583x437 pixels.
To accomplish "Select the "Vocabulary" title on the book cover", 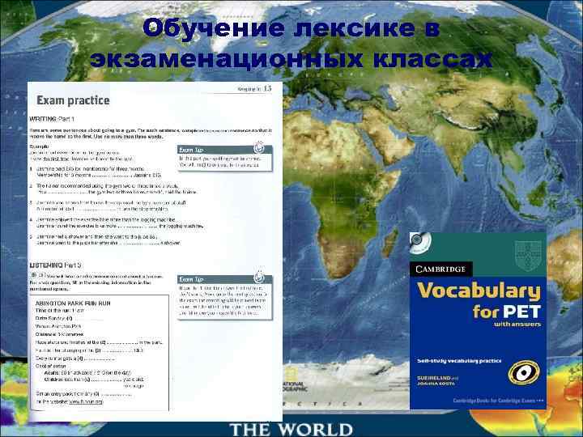I will pyautogui.click(x=479, y=291).
